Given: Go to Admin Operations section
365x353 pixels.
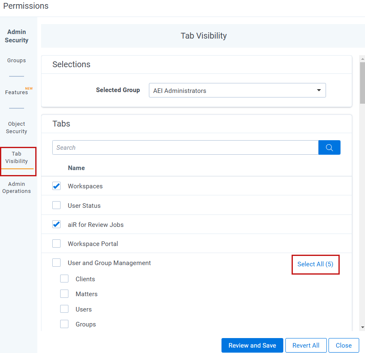Looking at the screenshot, I should click(x=17, y=187).
